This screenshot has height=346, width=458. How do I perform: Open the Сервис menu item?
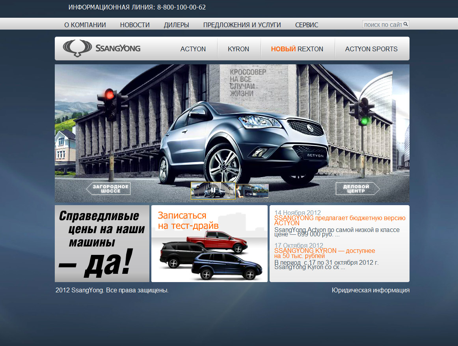click(306, 25)
